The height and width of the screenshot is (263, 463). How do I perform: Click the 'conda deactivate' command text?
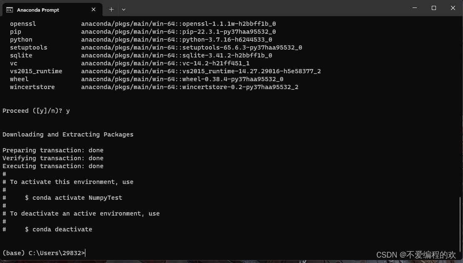pyautogui.click(x=62, y=229)
